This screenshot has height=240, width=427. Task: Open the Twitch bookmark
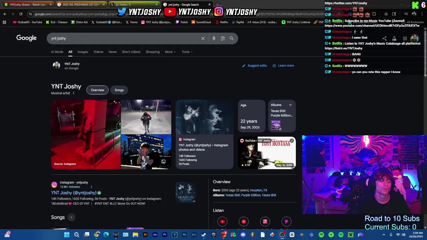point(181,22)
